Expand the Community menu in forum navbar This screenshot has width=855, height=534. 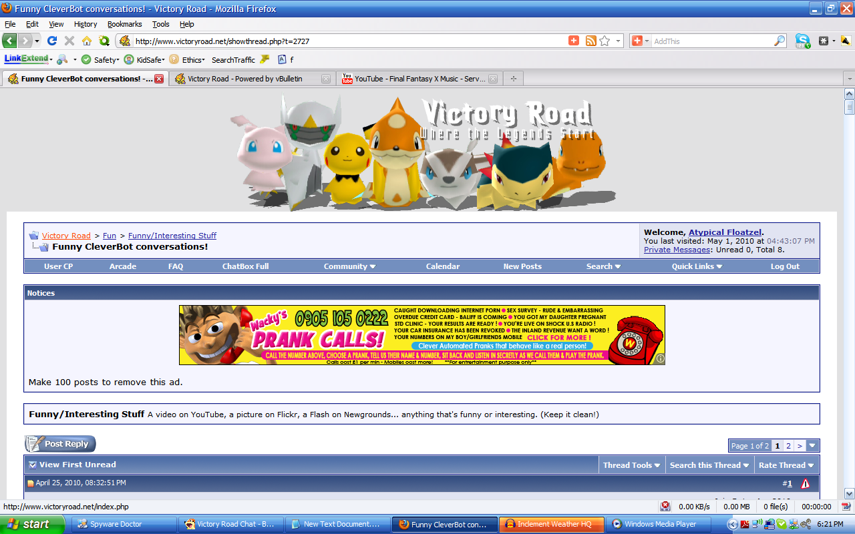[x=349, y=266]
